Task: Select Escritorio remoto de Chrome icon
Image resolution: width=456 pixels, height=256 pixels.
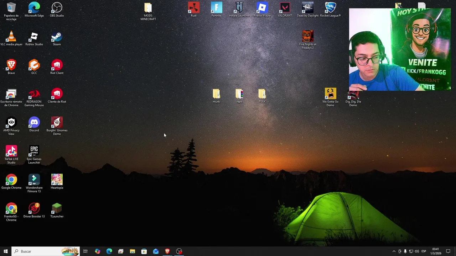Action: (x=11, y=98)
